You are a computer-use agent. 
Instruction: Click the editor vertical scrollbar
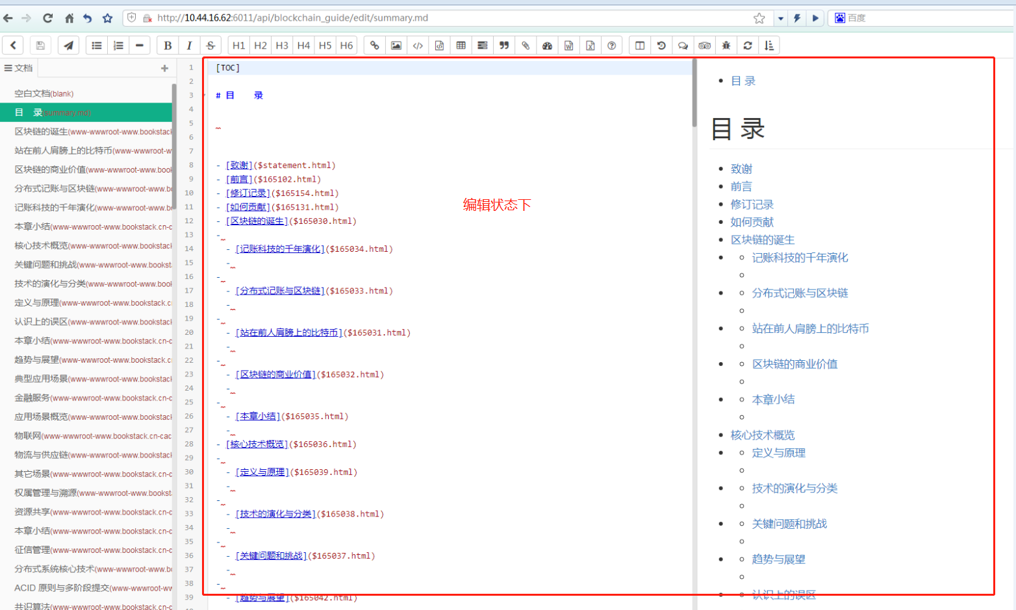694,92
